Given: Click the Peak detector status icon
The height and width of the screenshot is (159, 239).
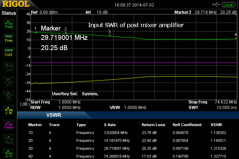Looking at the screenshot, I should [x=9, y=24].
